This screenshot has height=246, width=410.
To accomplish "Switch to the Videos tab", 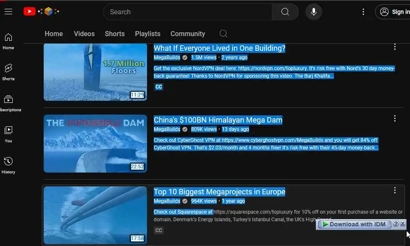I will pyautogui.click(x=84, y=34).
